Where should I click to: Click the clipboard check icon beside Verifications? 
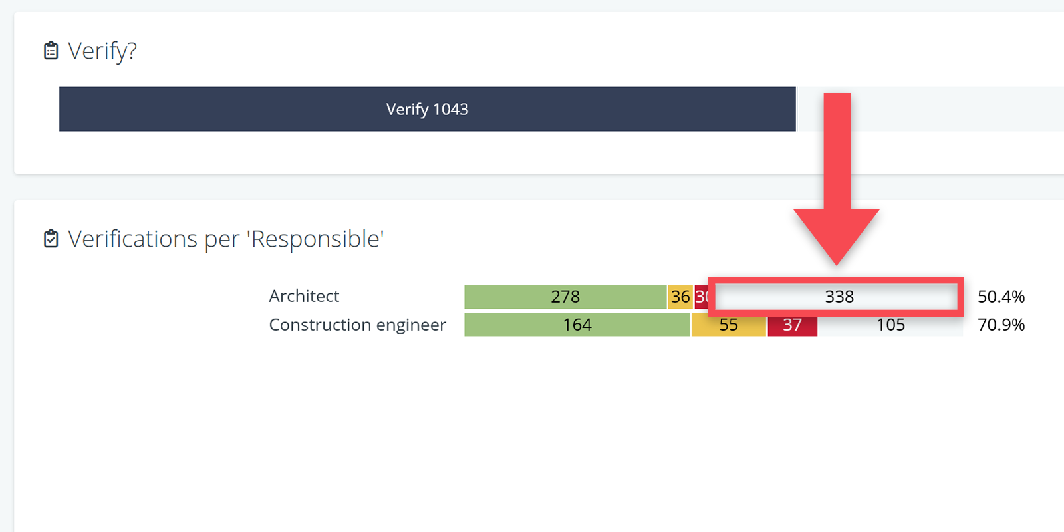[x=51, y=239]
